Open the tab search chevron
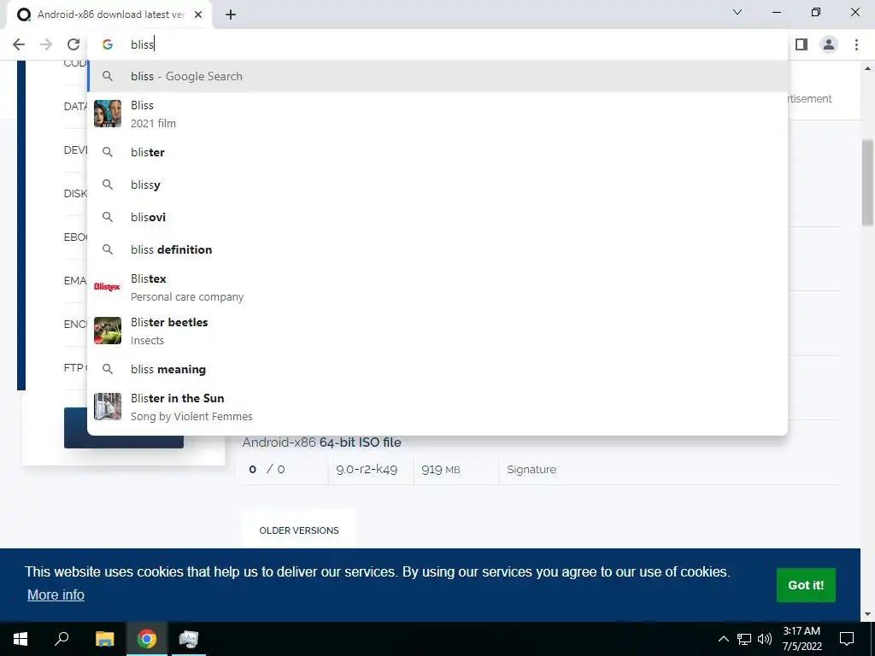This screenshot has height=656, width=875. tap(737, 12)
